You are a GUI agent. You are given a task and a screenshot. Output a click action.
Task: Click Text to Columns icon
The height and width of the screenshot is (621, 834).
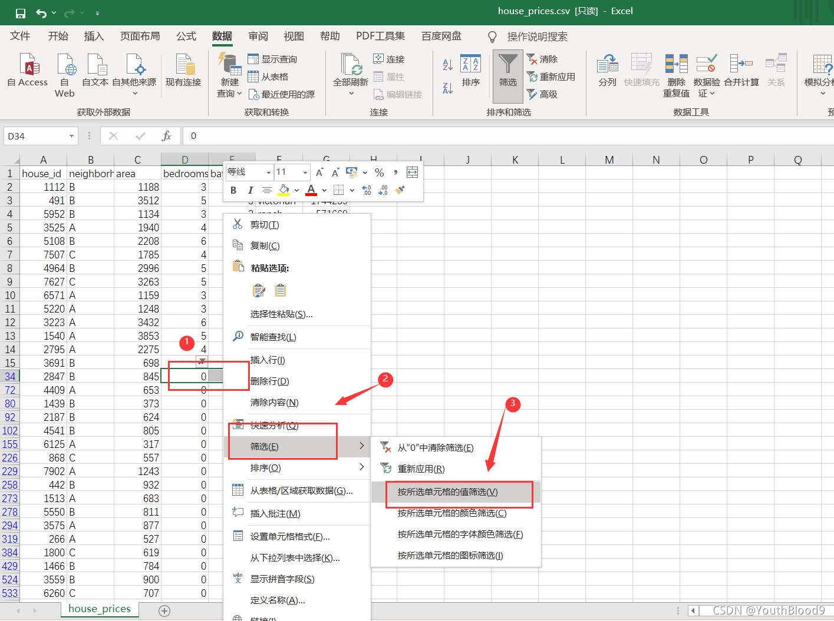click(x=608, y=64)
